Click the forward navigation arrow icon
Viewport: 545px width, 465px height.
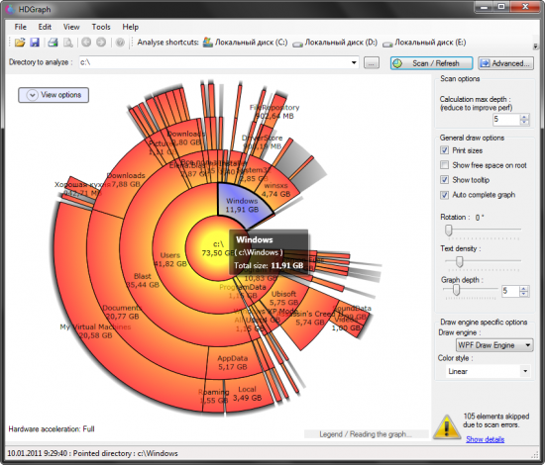101,43
